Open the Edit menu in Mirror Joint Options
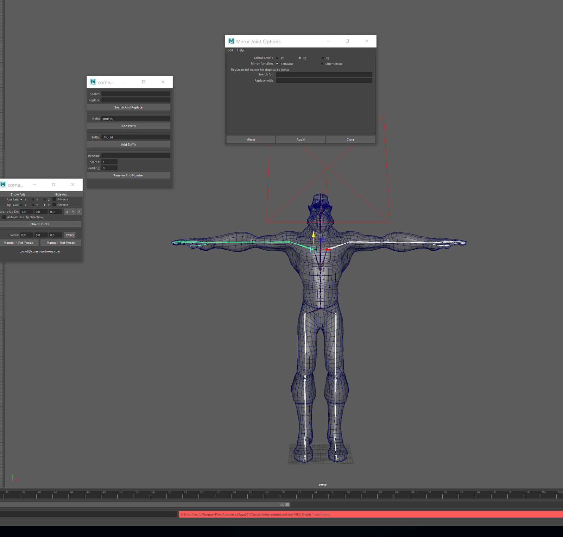Screen dimensions: 563x537 coord(230,50)
